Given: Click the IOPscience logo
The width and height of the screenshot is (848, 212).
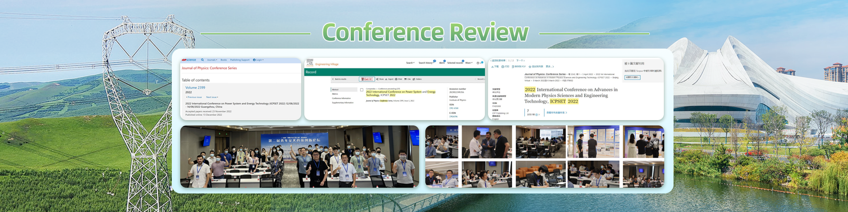Looking at the screenshot, I should 189,60.
